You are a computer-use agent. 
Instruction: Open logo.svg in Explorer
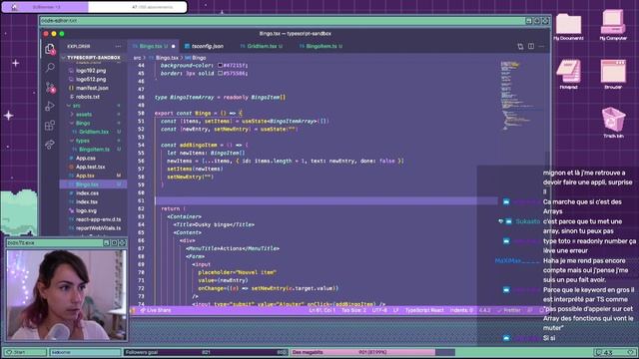point(86,210)
